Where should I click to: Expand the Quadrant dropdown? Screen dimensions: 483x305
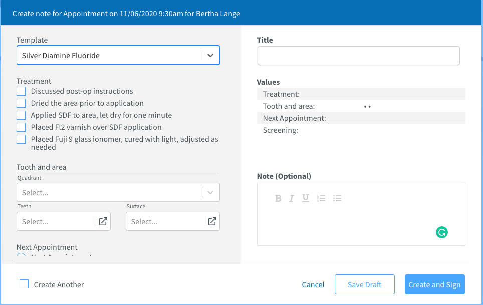pyautogui.click(x=118, y=192)
